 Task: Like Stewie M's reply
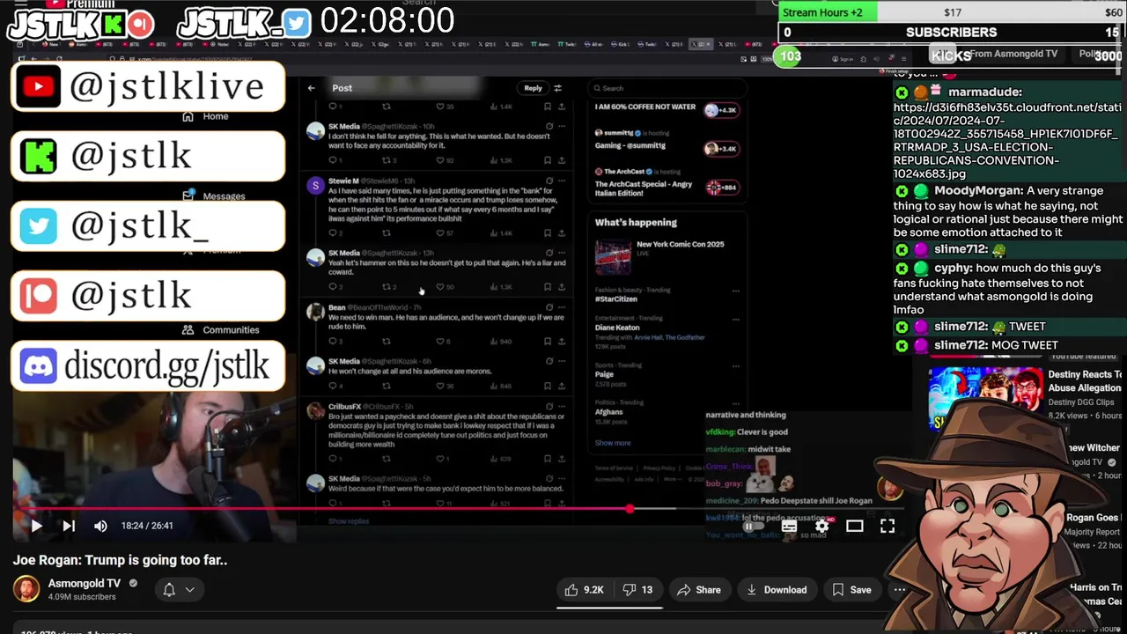pyautogui.click(x=440, y=233)
